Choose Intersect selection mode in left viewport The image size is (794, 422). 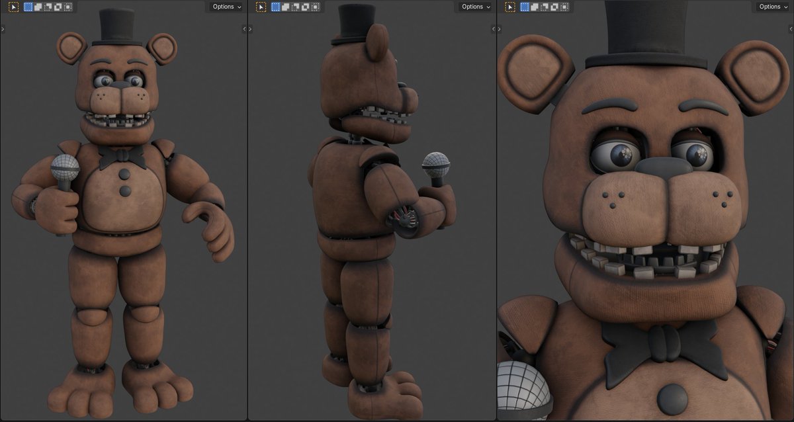(67, 7)
